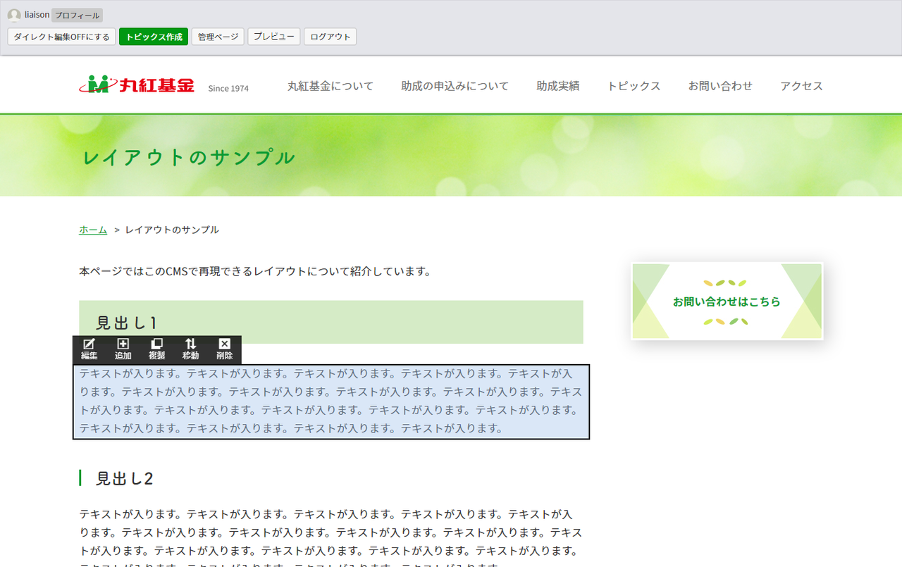The width and height of the screenshot is (902, 567).
Task: Click the お問い合わせはこちら banner
Action: pyautogui.click(x=727, y=301)
